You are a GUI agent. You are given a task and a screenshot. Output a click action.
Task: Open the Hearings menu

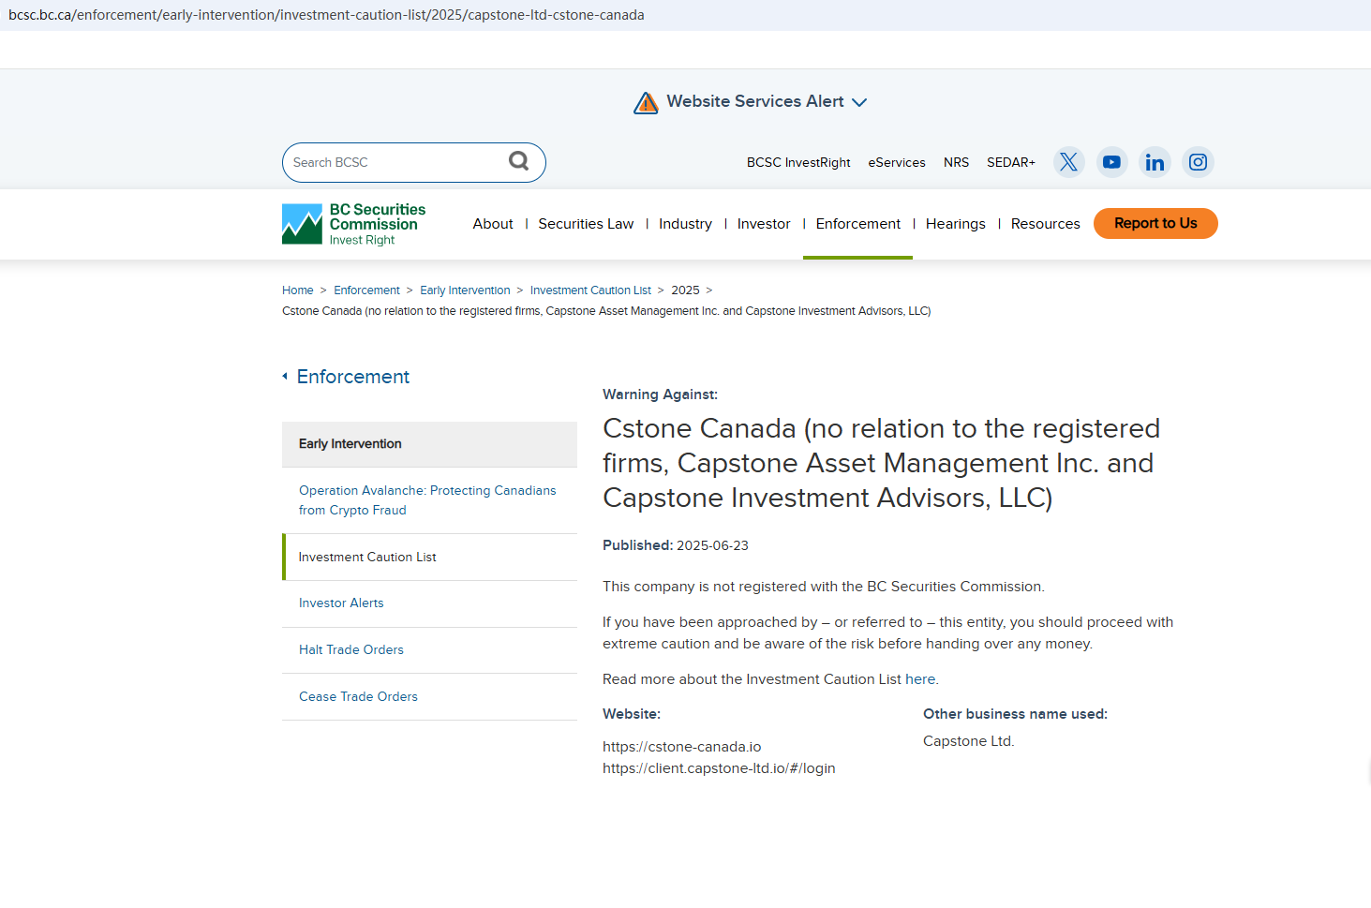[956, 224]
